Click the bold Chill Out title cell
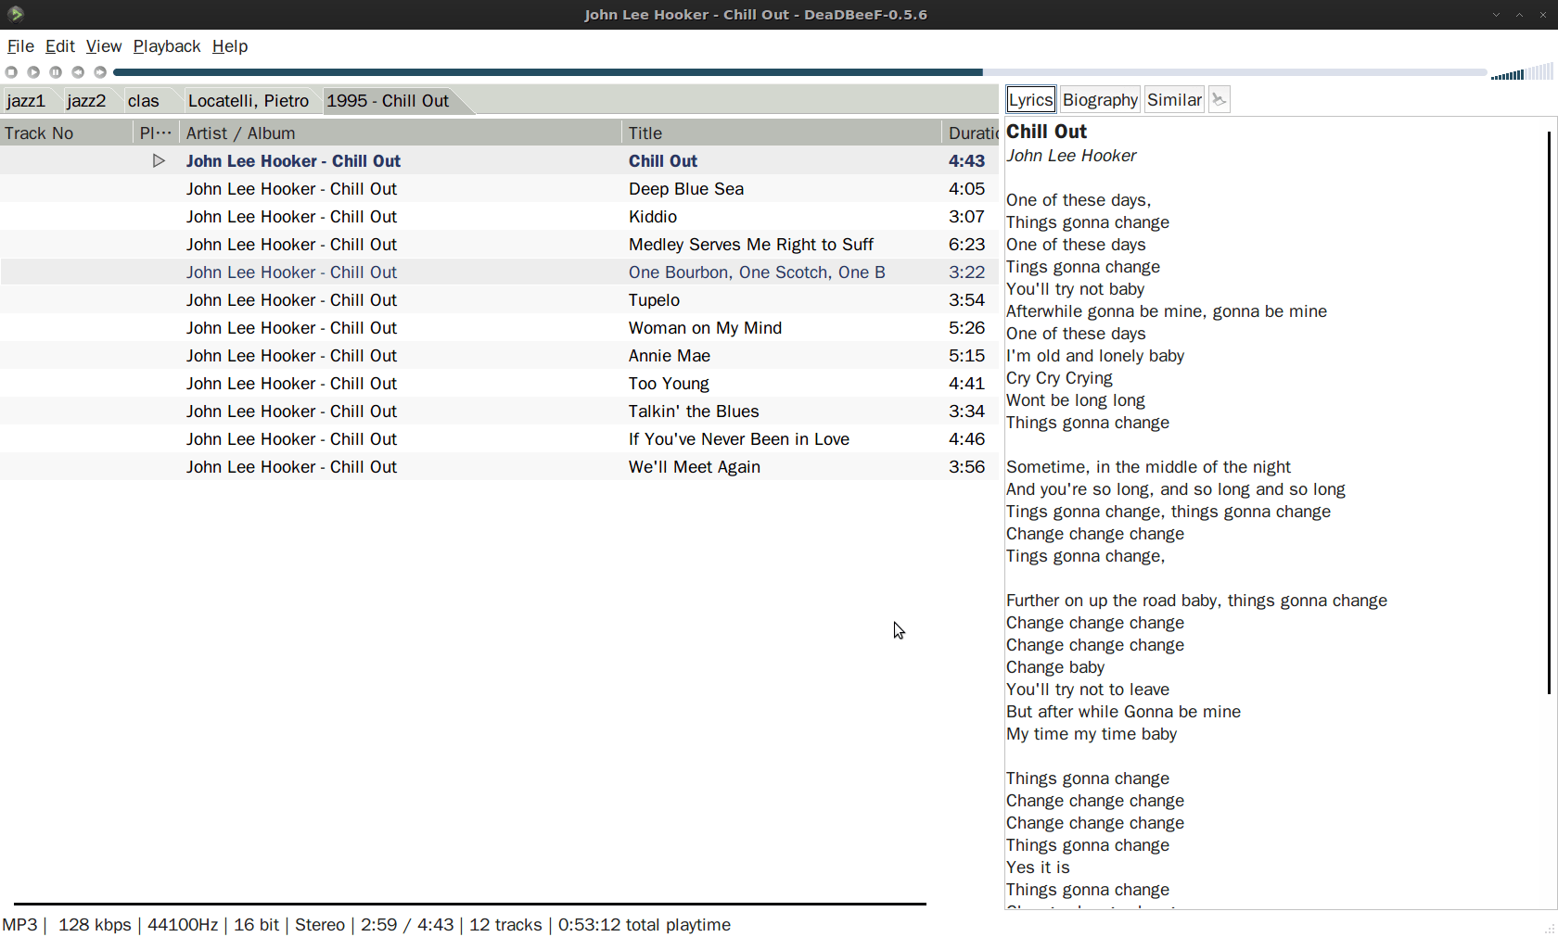 663,161
